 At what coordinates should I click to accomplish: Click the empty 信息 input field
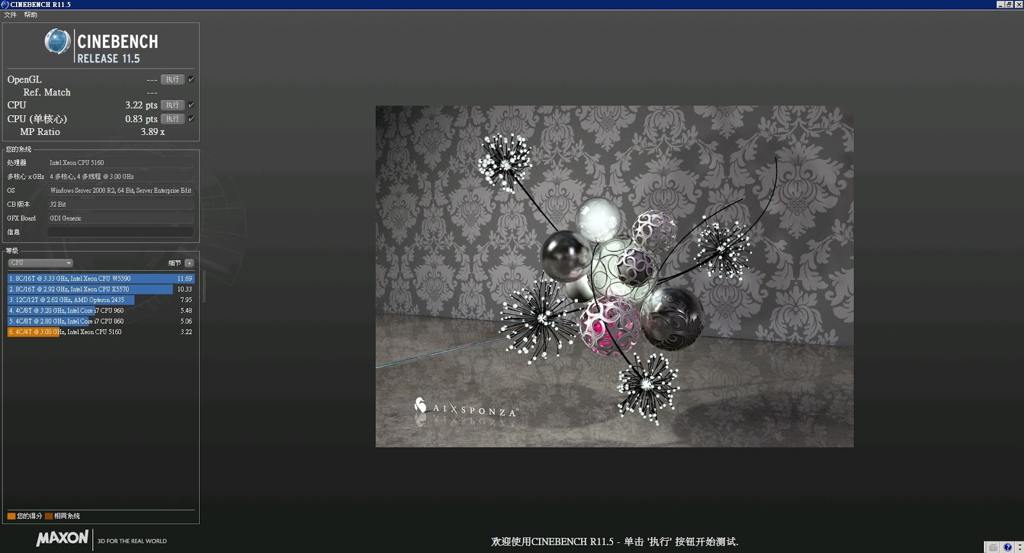point(120,232)
